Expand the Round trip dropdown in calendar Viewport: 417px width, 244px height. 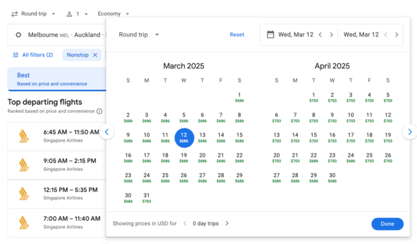coord(139,34)
